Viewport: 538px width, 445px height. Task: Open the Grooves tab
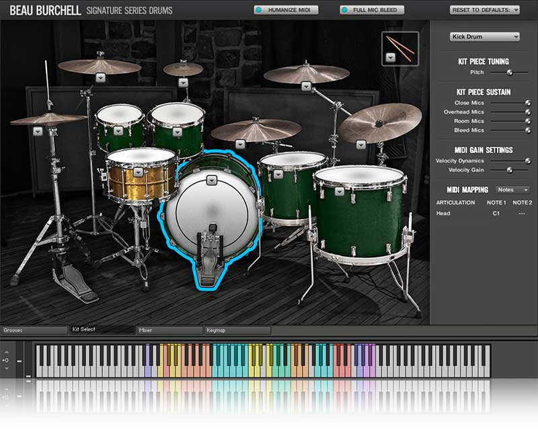pos(34,330)
